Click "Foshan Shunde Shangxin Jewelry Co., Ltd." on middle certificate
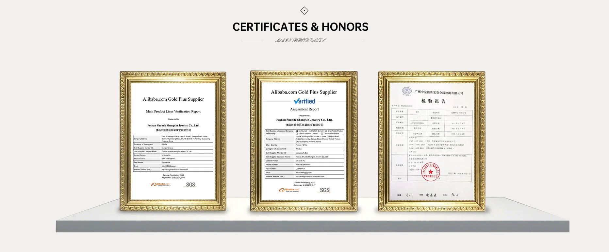 (304, 120)
